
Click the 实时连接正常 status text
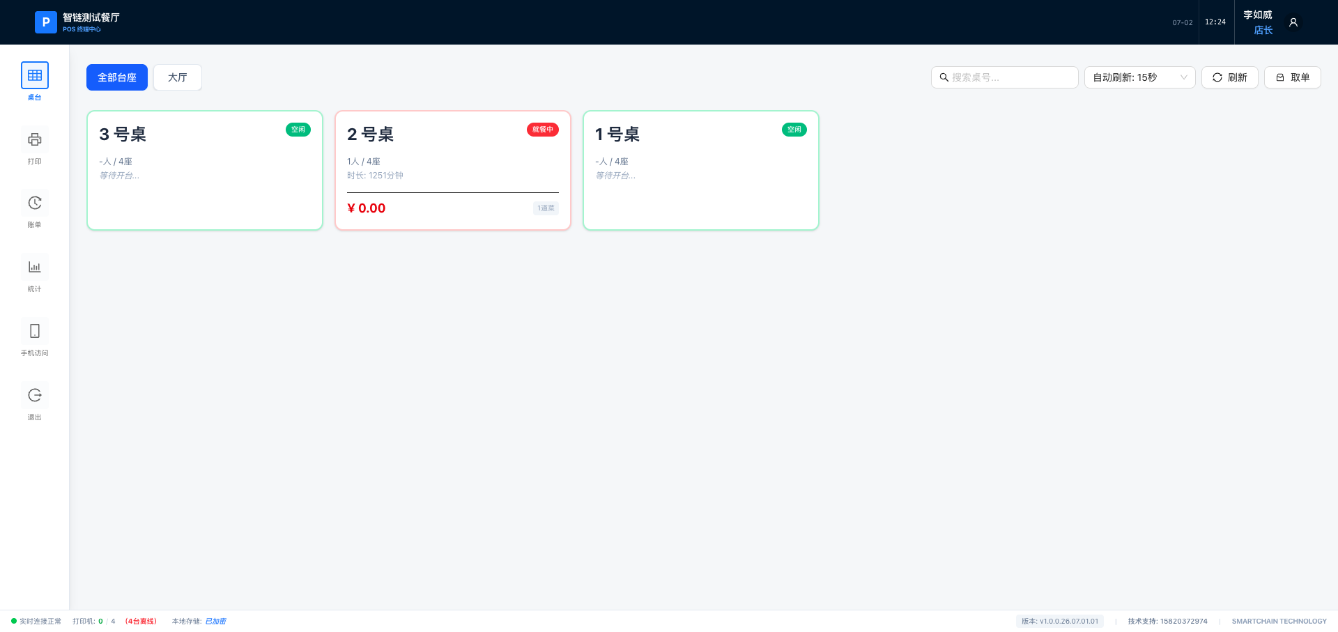point(40,621)
